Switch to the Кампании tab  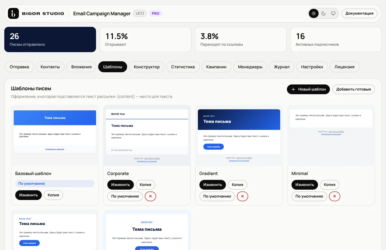click(216, 67)
